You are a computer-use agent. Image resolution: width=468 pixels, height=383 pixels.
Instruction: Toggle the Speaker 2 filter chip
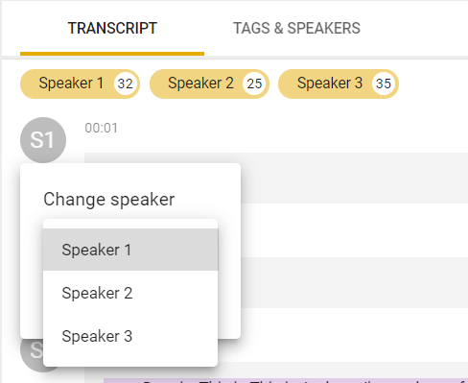209,84
